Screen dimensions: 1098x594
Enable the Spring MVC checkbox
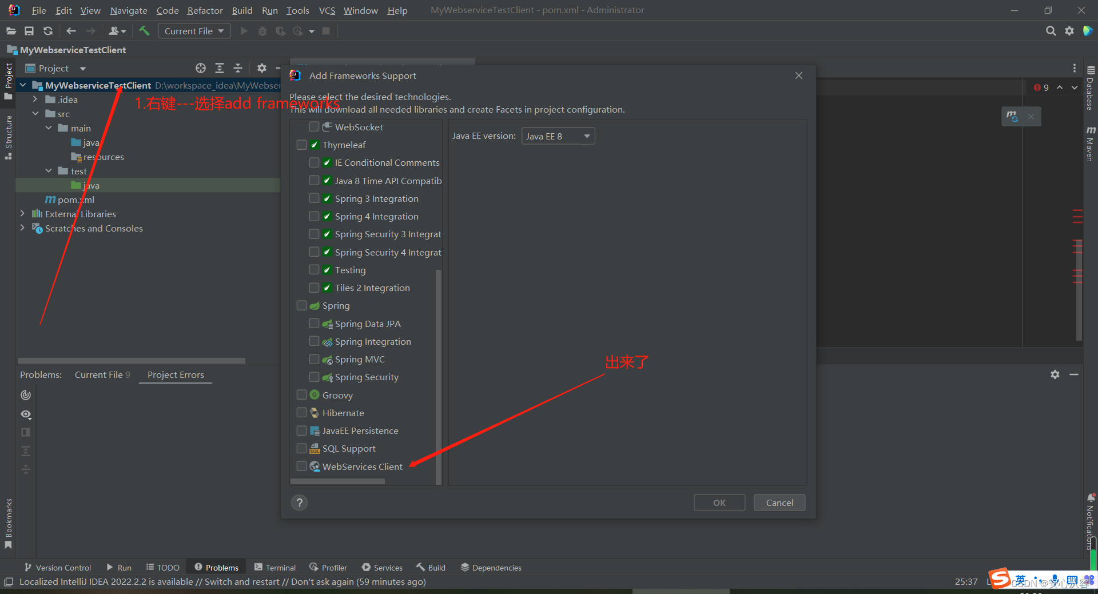click(314, 359)
